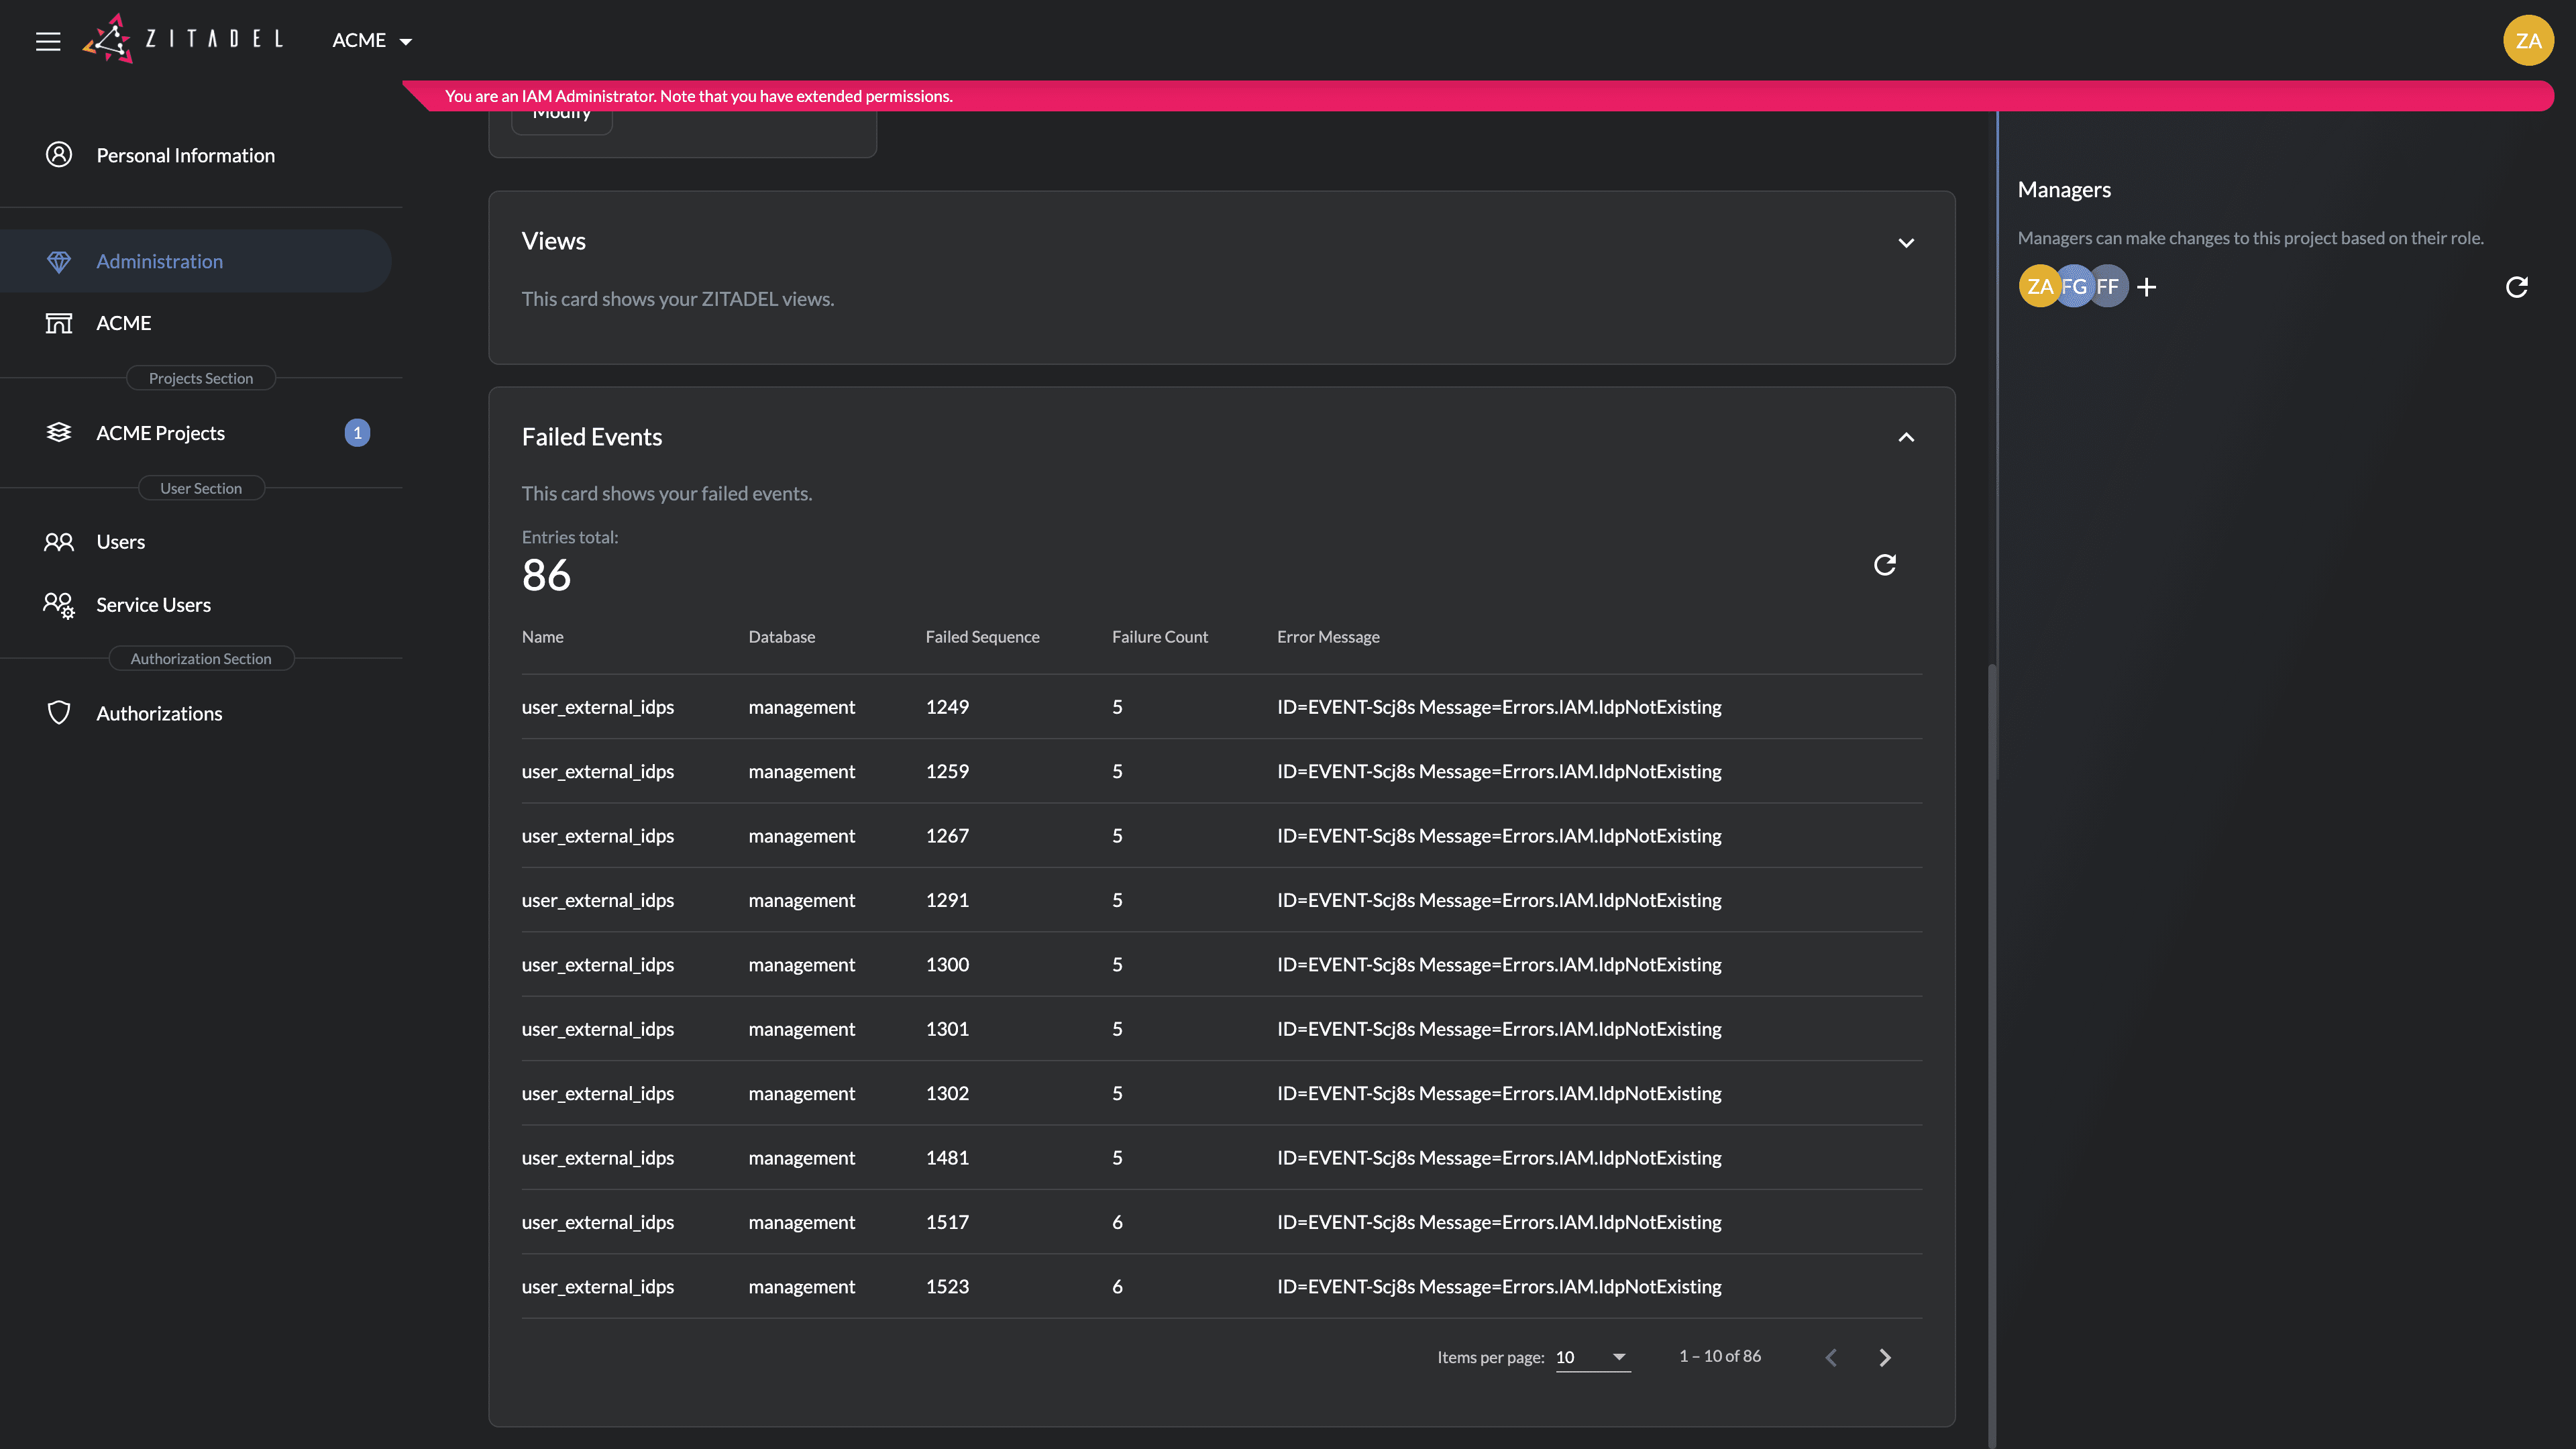Image resolution: width=2576 pixels, height=1449 pixels.
Task: Click the FG manager avatar
Action: pyautogui.click(x=2075, y=287)
